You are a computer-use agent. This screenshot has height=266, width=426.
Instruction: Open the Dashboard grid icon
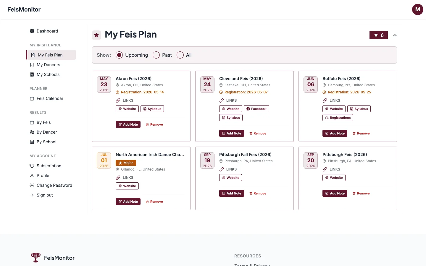click(x=32, y=31)
